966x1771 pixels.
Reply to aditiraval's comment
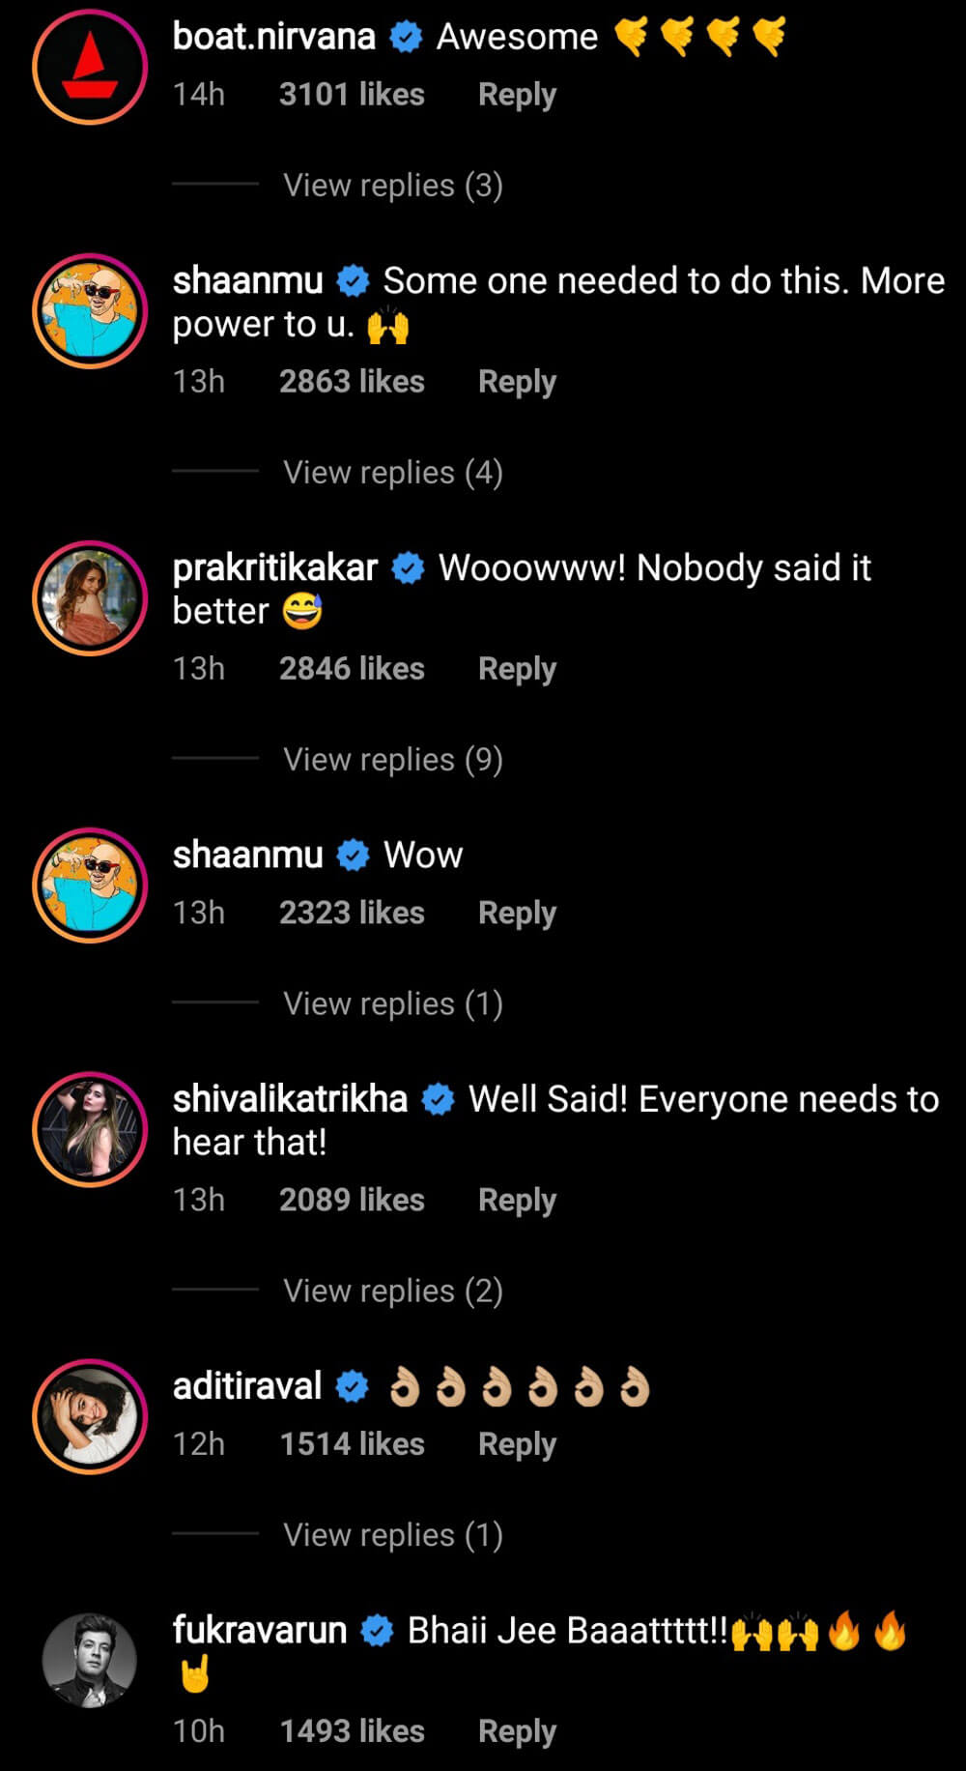pos(517,1444)
